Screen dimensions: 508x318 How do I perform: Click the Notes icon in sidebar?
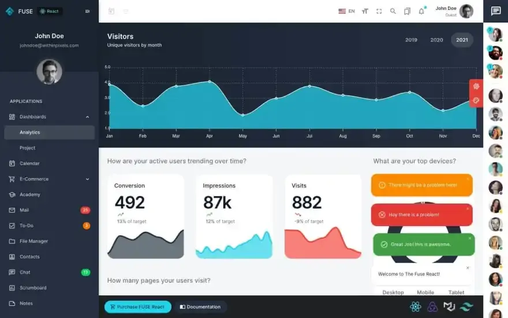[x=12, y=304]
